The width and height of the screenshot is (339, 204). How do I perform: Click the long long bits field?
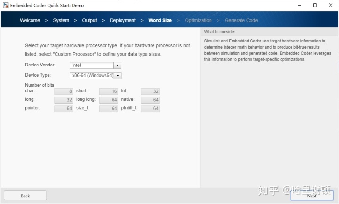tap(109, 100)
